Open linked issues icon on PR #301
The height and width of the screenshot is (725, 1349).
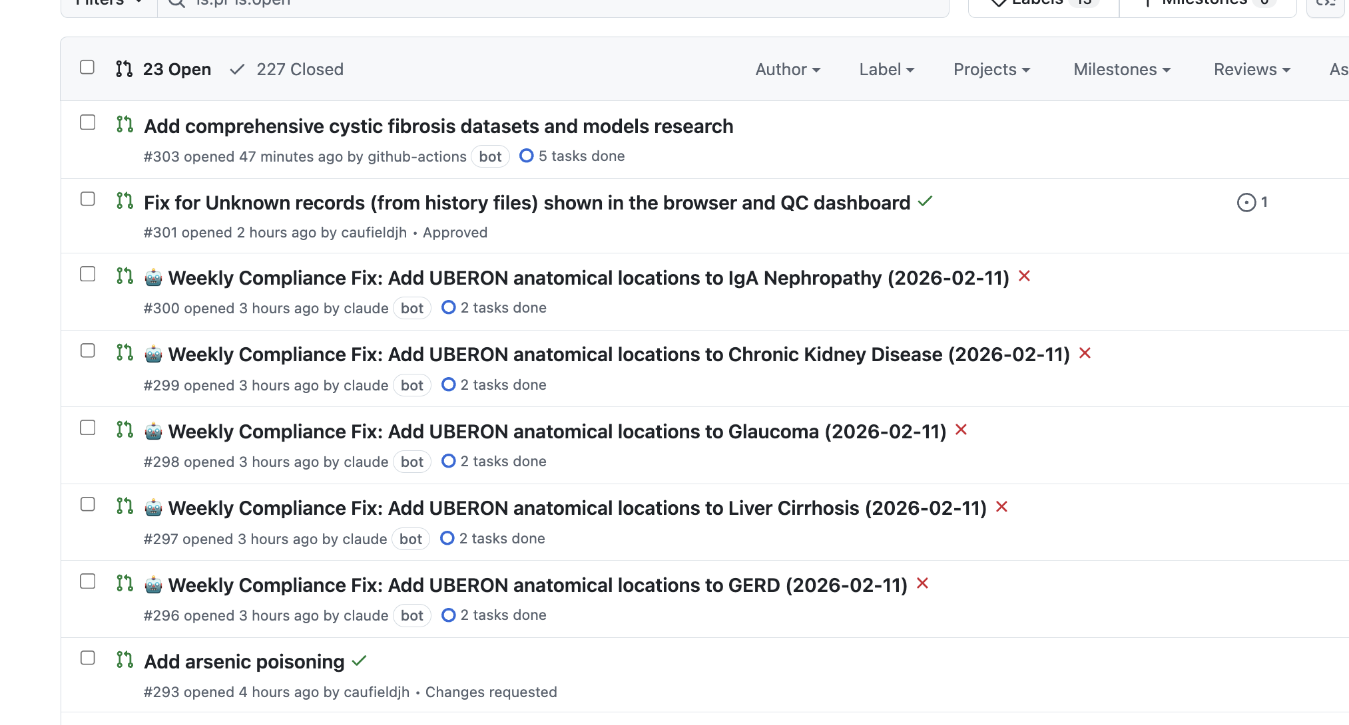click(x=1252, y=202)
